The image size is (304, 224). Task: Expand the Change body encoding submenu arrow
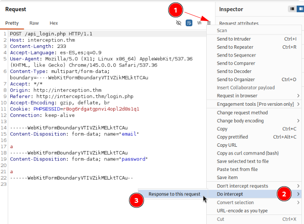[x=298, y=121]
